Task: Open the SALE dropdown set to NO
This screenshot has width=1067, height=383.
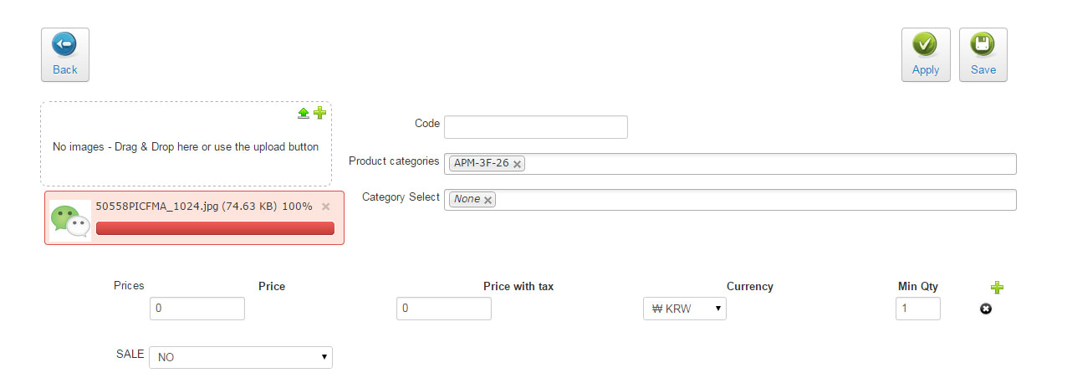Action: click(241, 357)
